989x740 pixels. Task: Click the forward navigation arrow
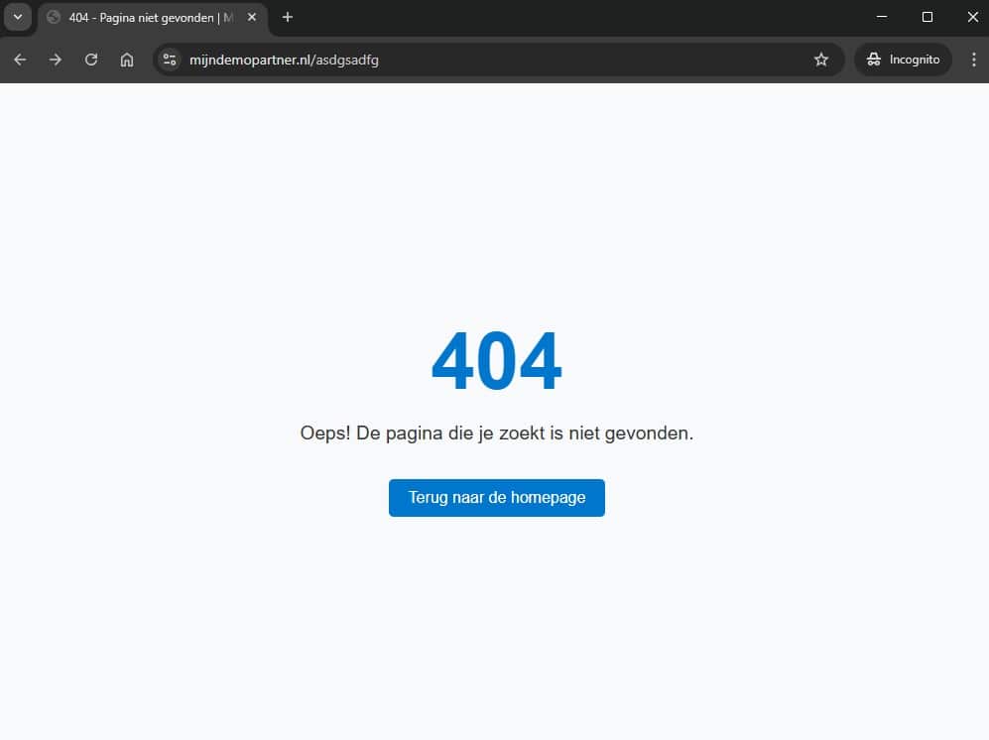pyautogui.click(x=56, y=60)
